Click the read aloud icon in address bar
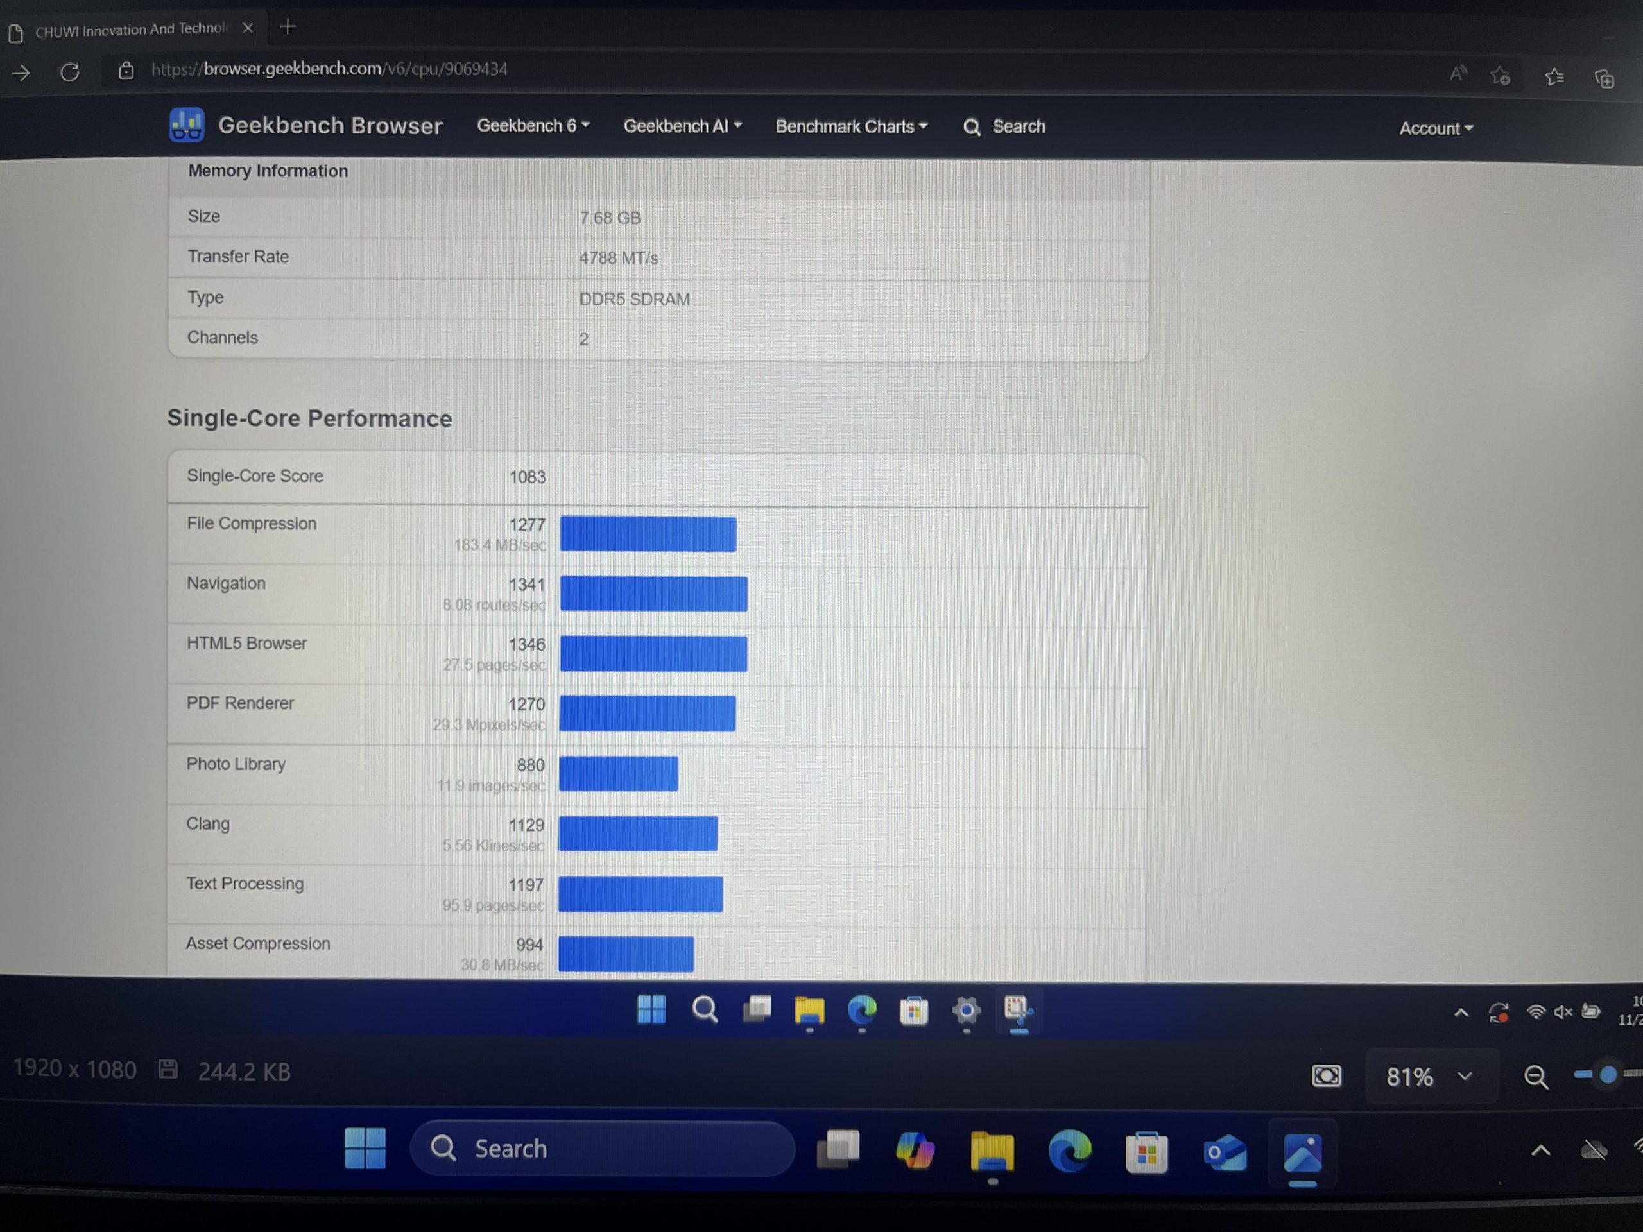1643x1232 pixels. (x=1458, y=74)
